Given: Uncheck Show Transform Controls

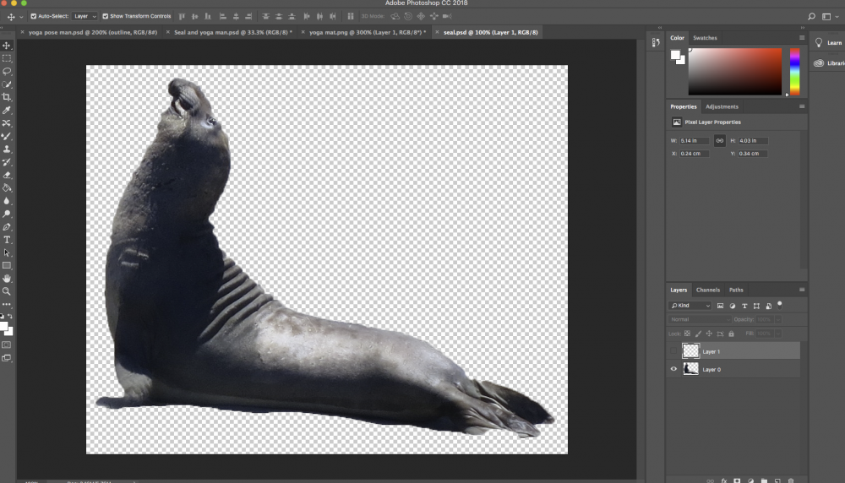Looking at the screenshot, I should (106, 16).
